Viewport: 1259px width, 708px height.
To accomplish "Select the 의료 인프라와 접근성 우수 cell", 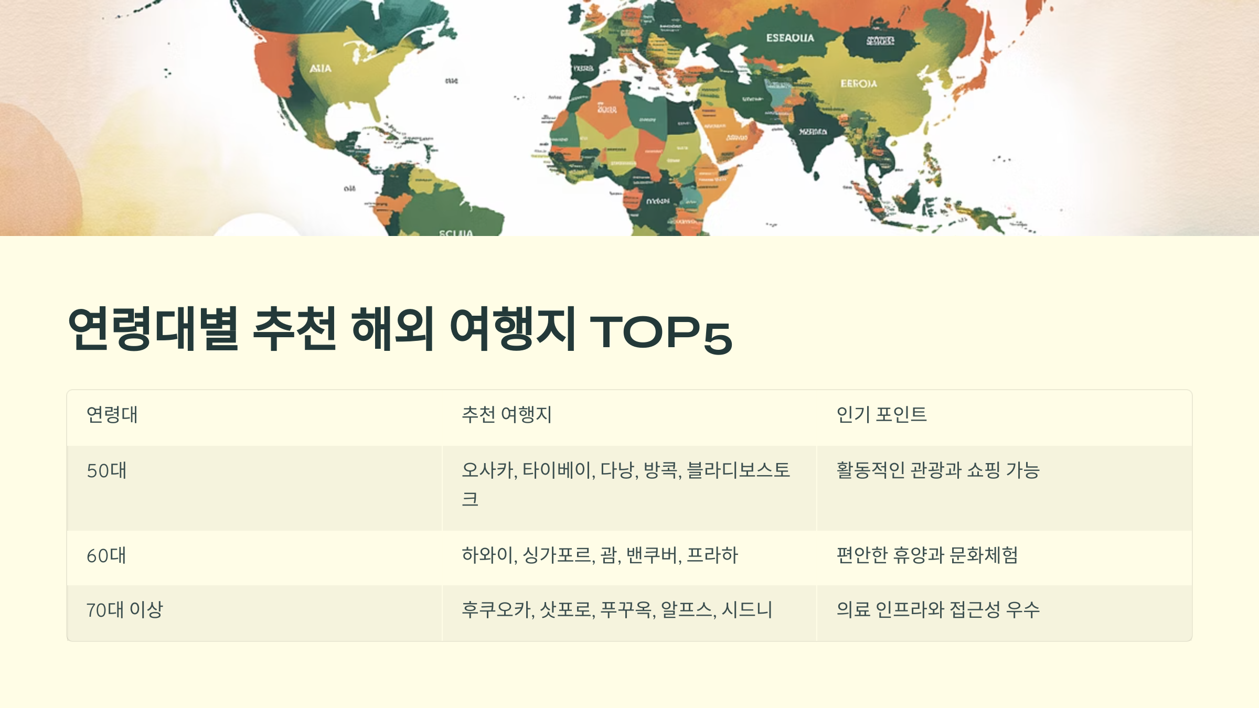I will click(938, 610).
